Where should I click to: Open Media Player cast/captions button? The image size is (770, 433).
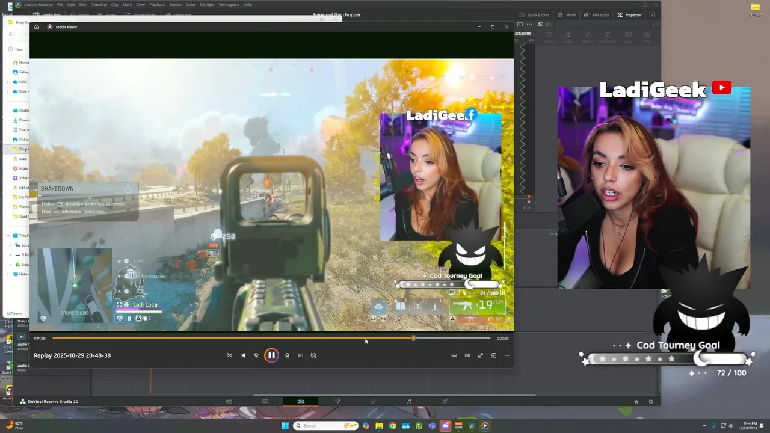(454, 355)
